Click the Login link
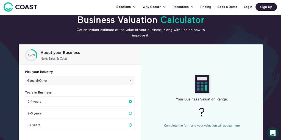 (x=248, y=7)
